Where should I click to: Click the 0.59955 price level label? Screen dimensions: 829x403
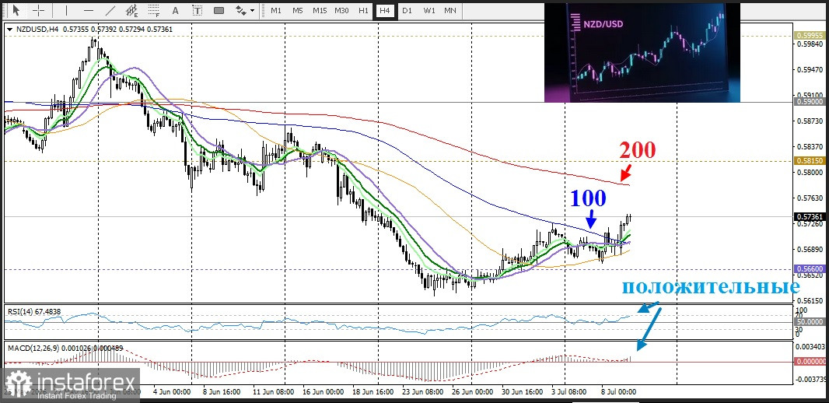point(809,36)
